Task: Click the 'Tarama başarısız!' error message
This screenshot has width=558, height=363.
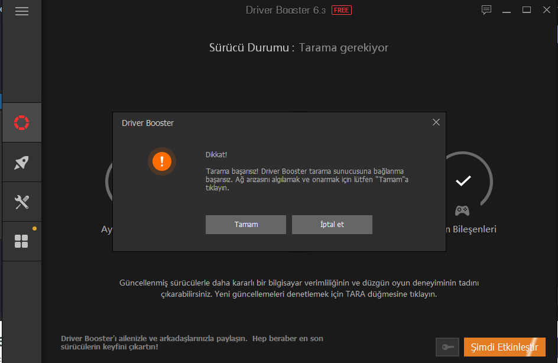Action: [307, 179]
